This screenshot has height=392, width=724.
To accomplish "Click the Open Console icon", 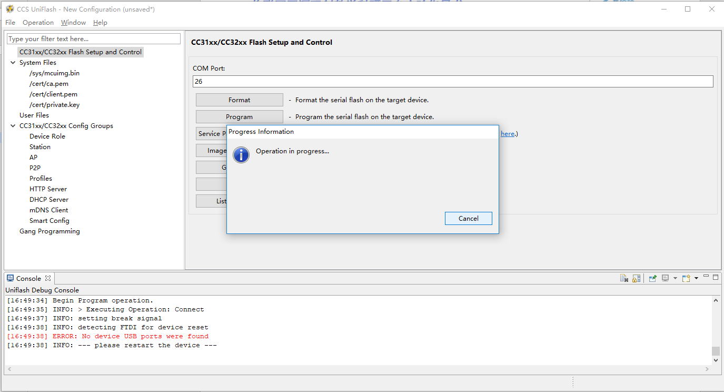I will click(686, 278).
